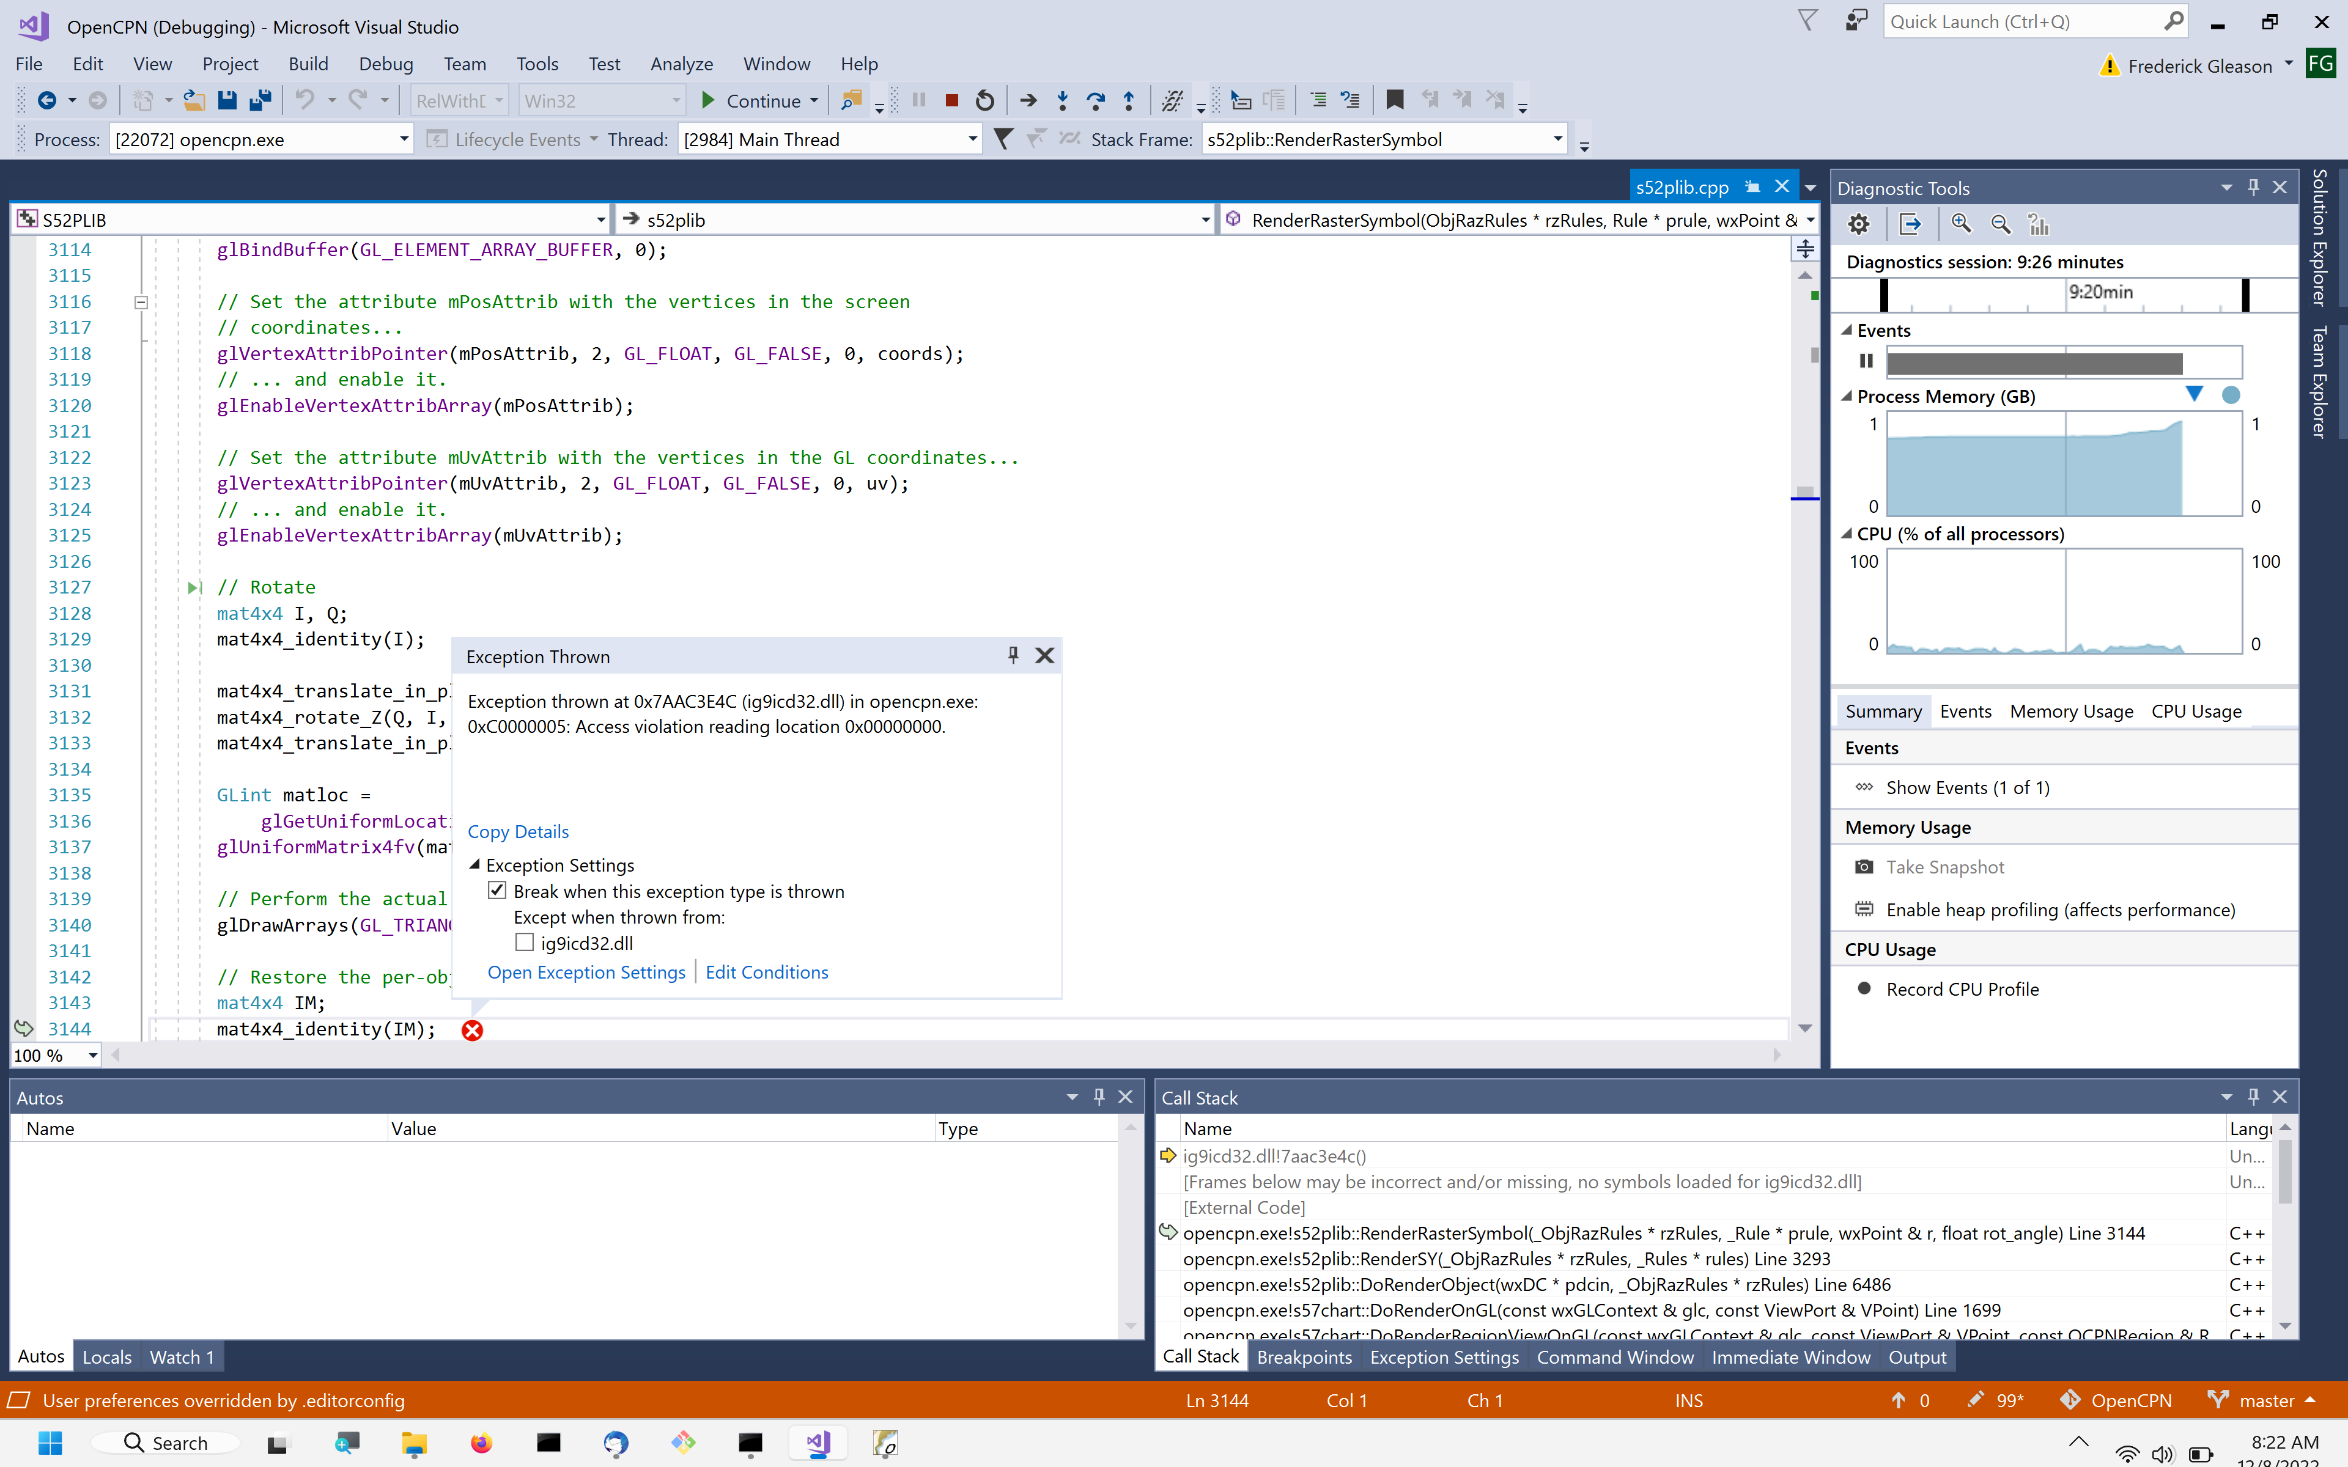Switch to the Output tab
Image resolution: width=2348 pixels, height=1467 pixels.
pos(1917,1356)
